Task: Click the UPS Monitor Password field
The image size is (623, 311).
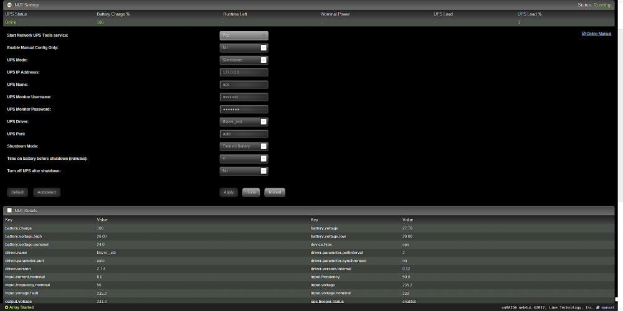Action: 244,109
